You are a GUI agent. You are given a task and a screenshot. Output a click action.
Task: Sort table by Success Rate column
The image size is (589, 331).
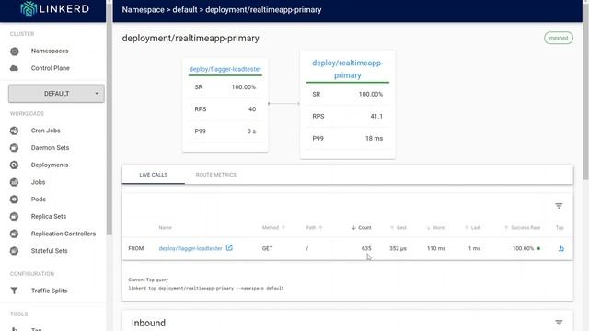522,228
